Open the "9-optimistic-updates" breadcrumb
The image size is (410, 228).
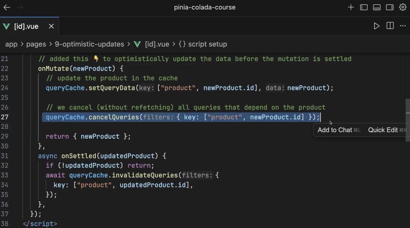(x=89, y=44)
